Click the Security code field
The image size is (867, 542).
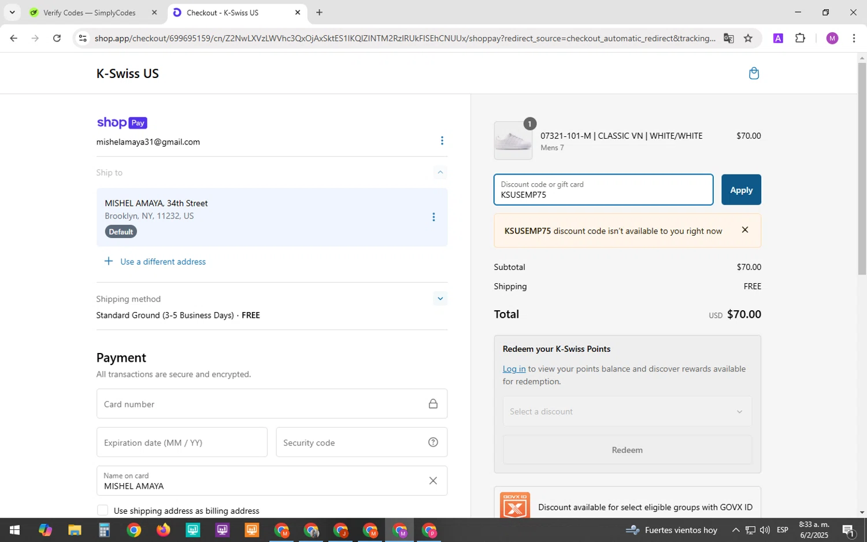(362, 443)
